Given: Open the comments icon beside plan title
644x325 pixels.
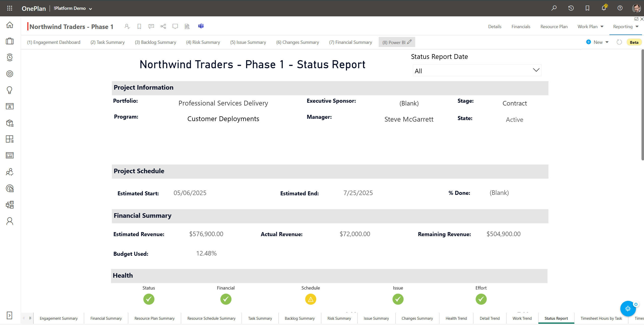Looking at the screenshot, I should coord(151,26).
